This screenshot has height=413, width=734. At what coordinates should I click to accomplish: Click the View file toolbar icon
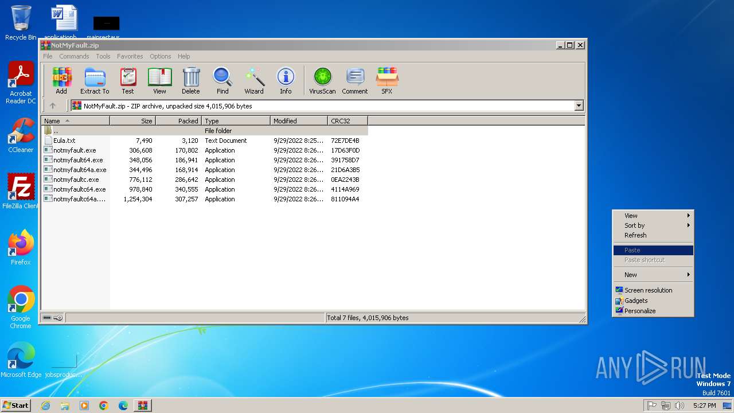pyautogui.click(x=159, y=80)
